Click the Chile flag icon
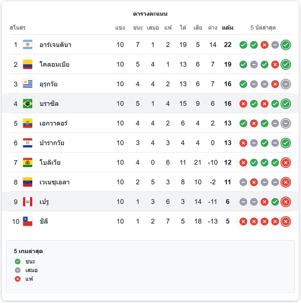301x303 pixels. coord(28,221)
